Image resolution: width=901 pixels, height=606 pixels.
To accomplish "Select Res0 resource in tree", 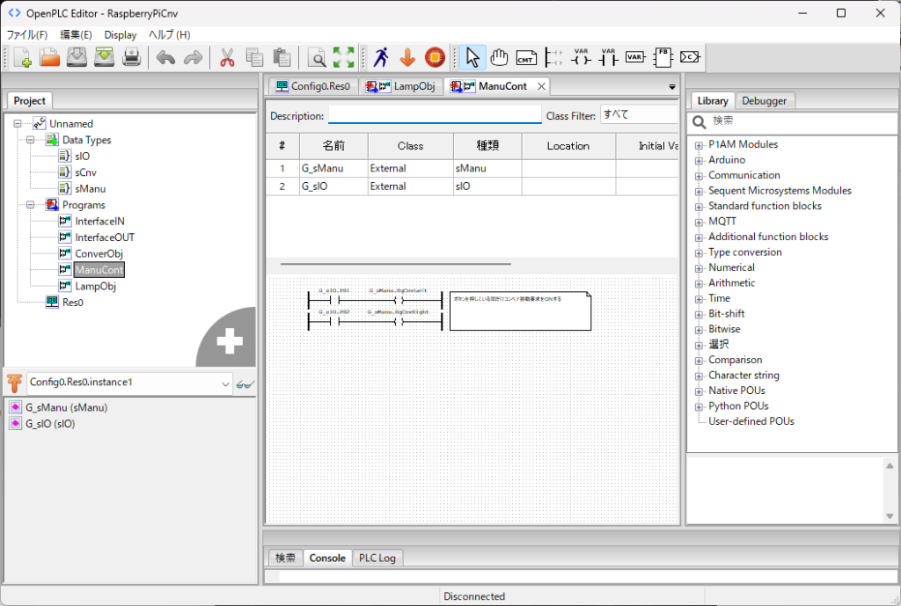I will [x=73, y=303].
